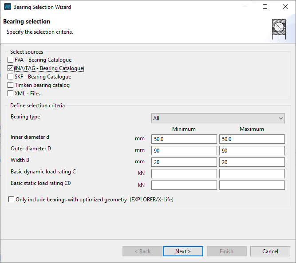Select the minimum Outer diameter D field
The height and width of the screenshot is (263, 296).
point(184,151)
